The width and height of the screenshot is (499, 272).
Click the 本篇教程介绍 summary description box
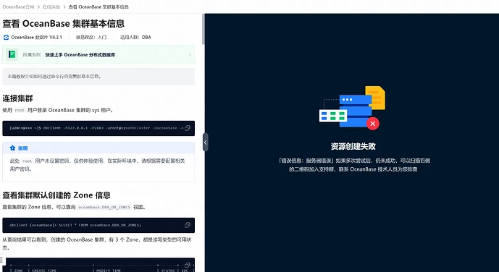(98, 76)
